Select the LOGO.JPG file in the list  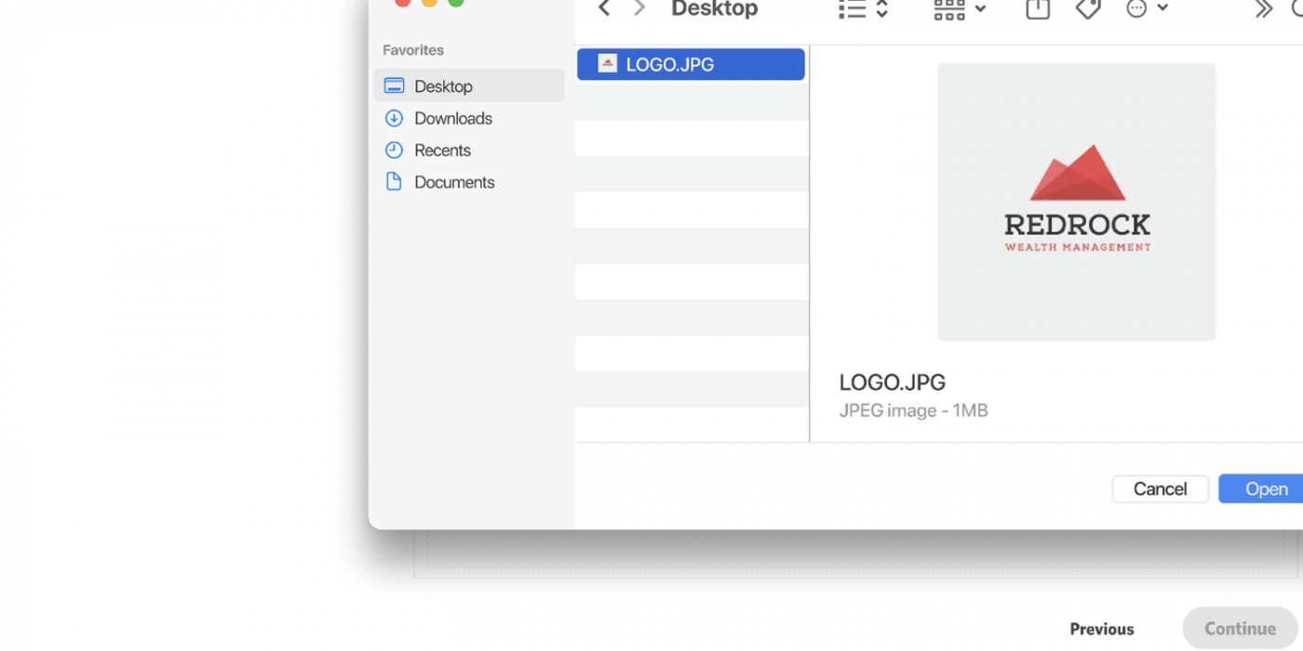[690, 64]
